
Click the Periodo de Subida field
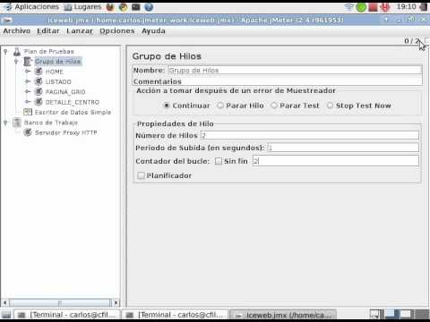343,148
